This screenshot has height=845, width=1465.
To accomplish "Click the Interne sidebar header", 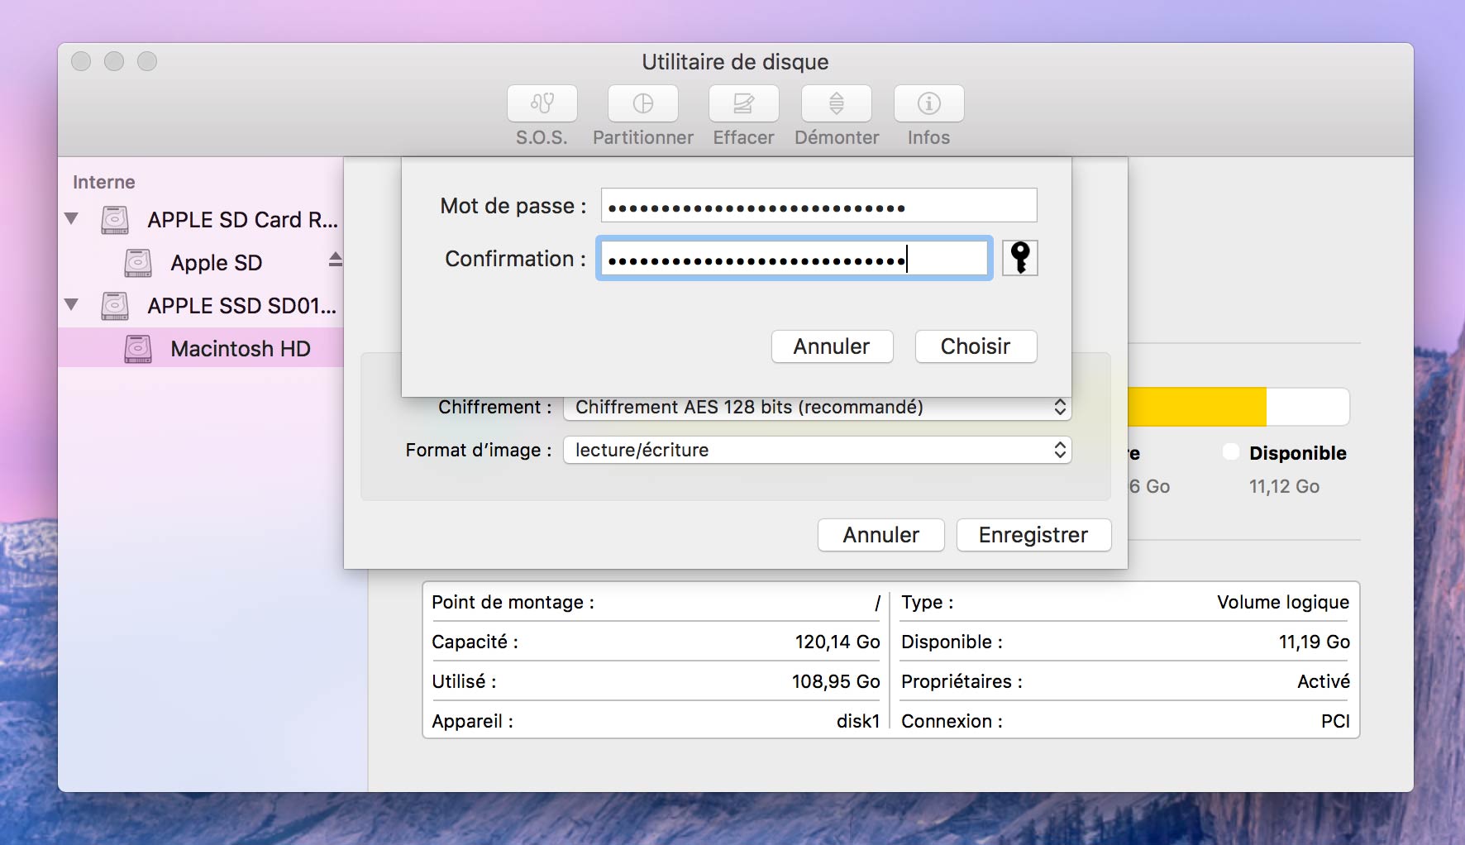I will tap(103, 182).
